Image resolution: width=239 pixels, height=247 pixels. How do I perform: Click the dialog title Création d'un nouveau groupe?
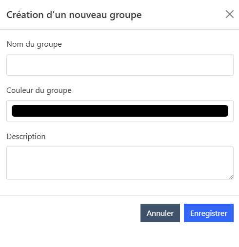74,15
